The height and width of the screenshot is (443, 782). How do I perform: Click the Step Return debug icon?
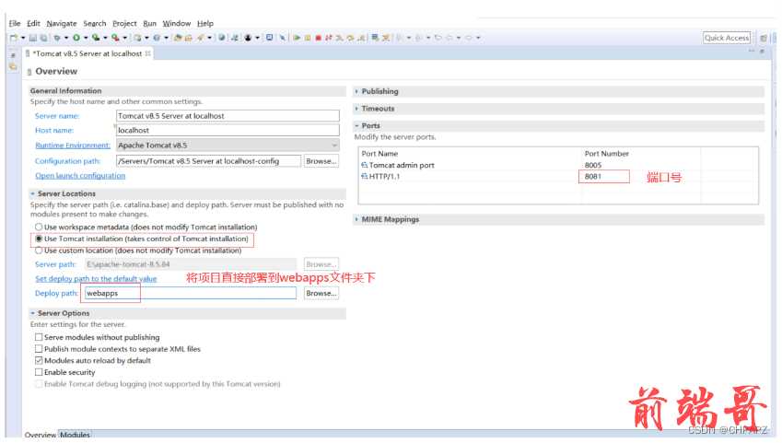(361, 38)
